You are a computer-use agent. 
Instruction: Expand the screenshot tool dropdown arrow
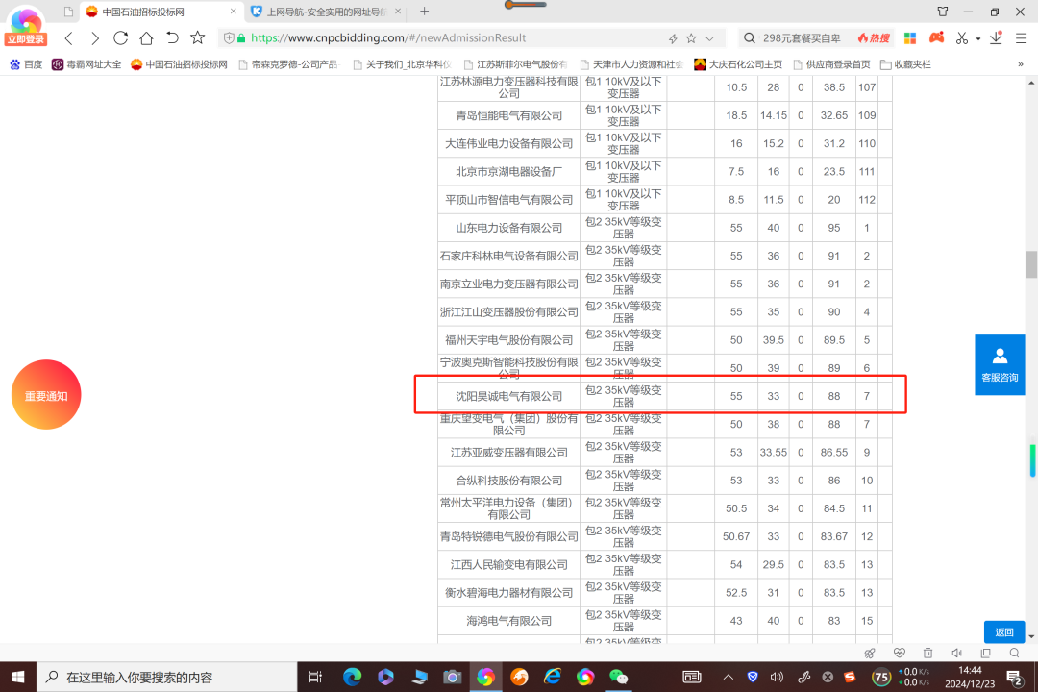tap(977, 39)
